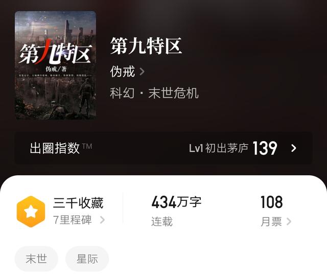Tap the 第九特区 book cover thumbnail
Viewport: 327px width, 274px height.
point(56,65)
